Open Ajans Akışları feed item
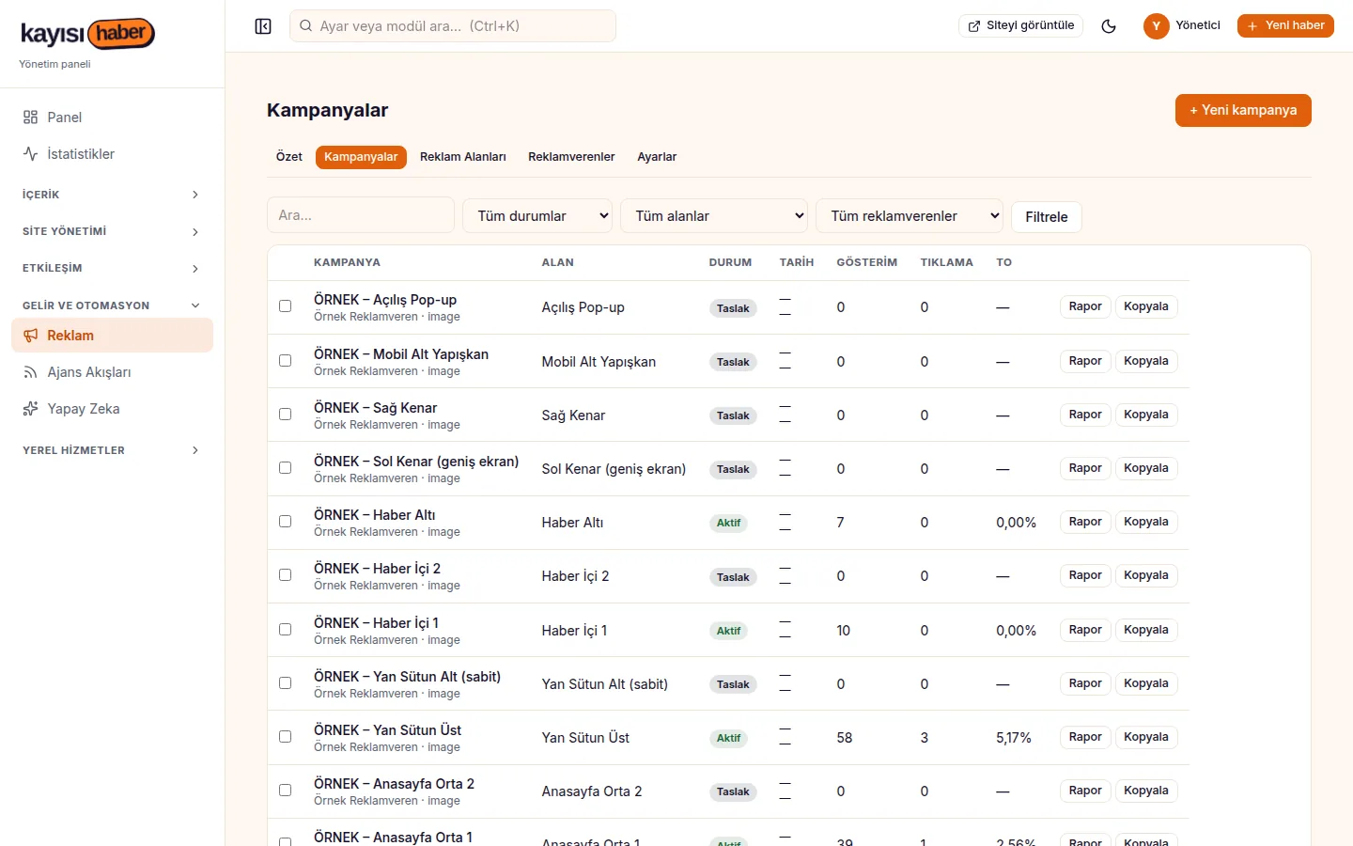 [x=113, y=372]
